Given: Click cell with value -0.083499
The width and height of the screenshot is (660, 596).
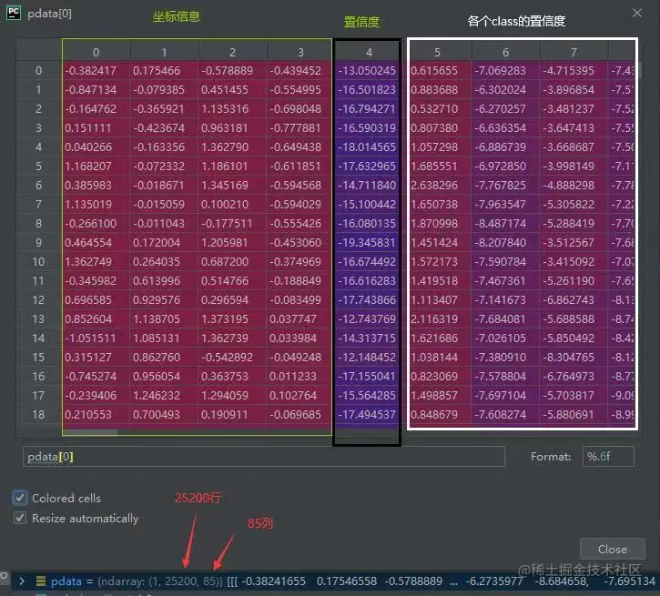Looking at the screenshot, I should [x=300, y=300].
